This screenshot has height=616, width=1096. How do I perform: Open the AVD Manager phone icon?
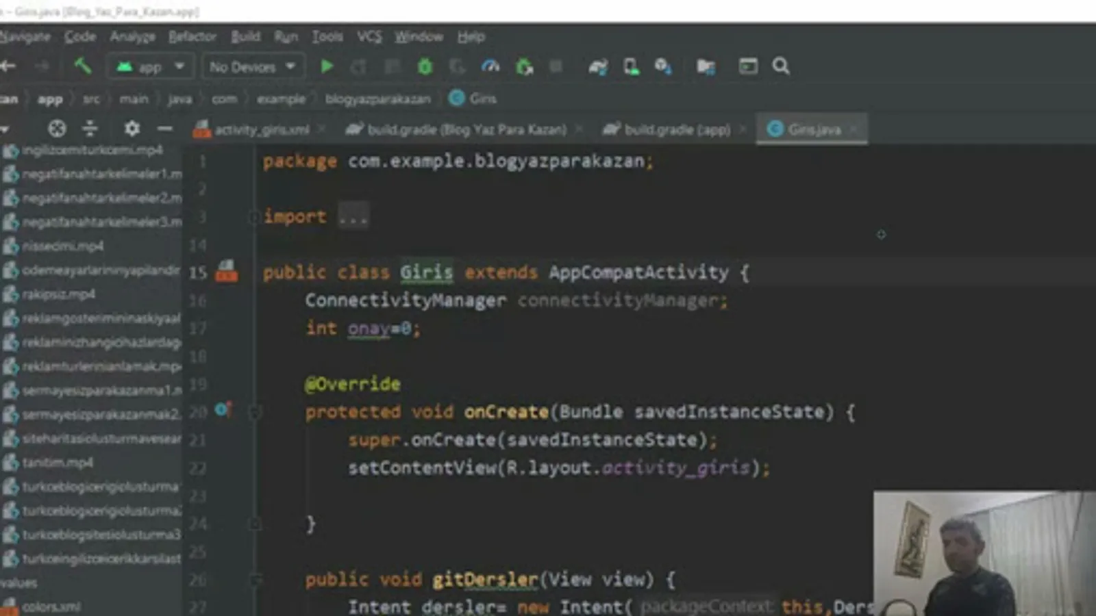[x=631, y=66]
